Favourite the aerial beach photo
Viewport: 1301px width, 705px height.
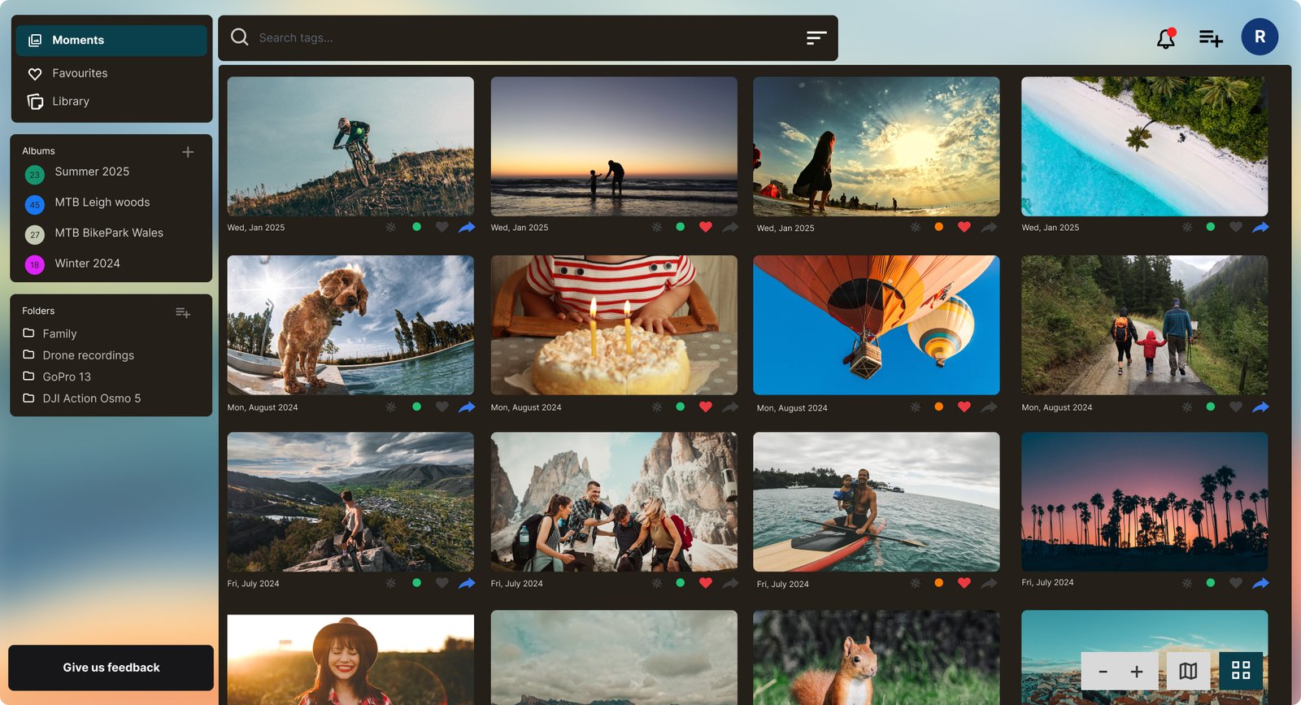(x=1236, y=228)
